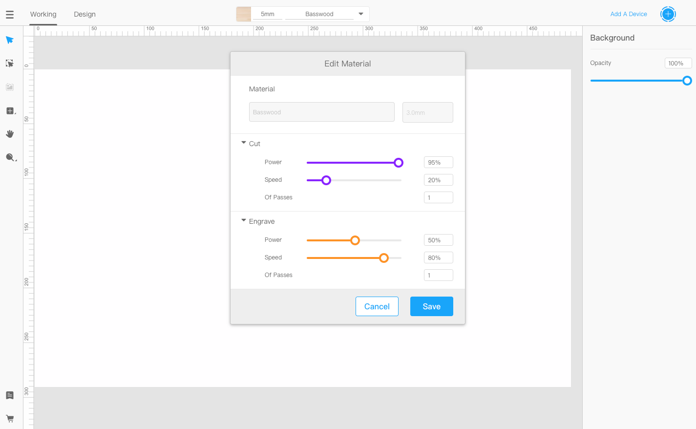Select the marquee selection tool
Screen dimensions: 696x429
(x=10, y=64)
